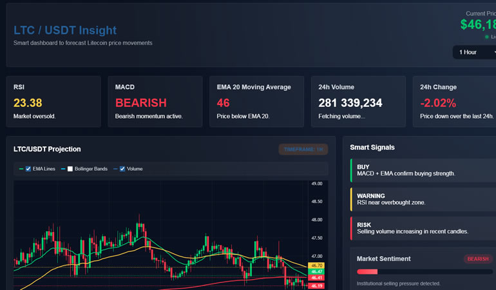Viewport: 496px width, 290px height.
Task: Click the 49.00 price axis label
Action: 317,184
